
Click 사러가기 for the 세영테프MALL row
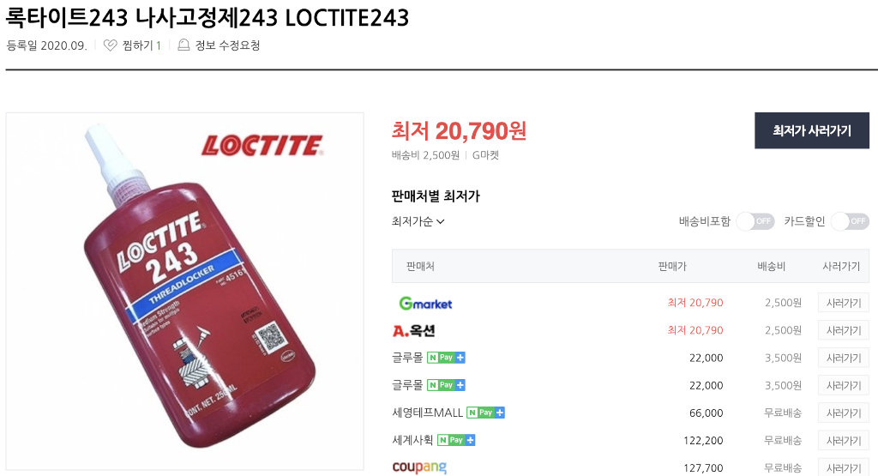[844, 413]
